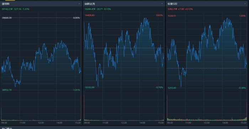The image size is (249, 129).
Task: Click the 纳斯达克 percent change -0.13%
Action: [107, 9]
